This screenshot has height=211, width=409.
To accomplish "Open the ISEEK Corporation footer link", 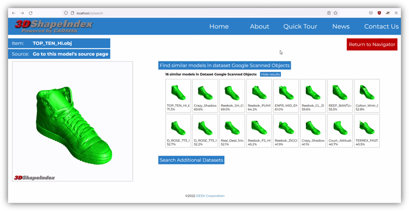I will tap(210, 196).
